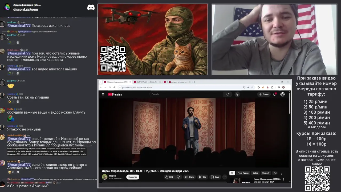Image resolution: width=341 pixels, height=192 pixels.
Task: Click browser forward arrow
Action: coord(105,87)
